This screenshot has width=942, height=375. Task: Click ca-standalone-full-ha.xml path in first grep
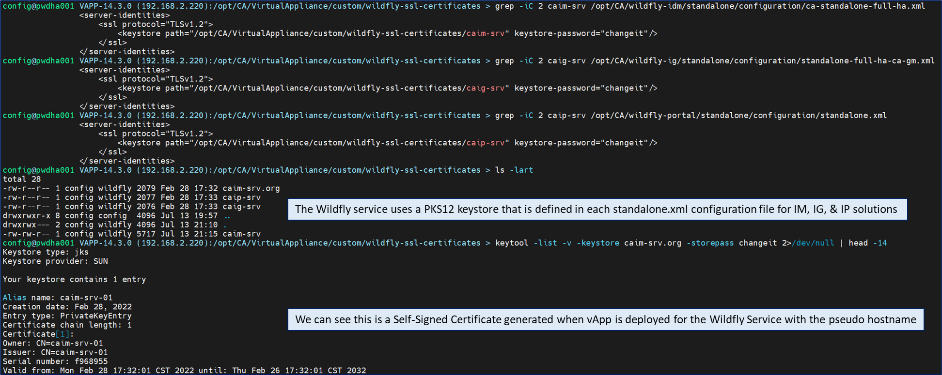tap(757, 6)
